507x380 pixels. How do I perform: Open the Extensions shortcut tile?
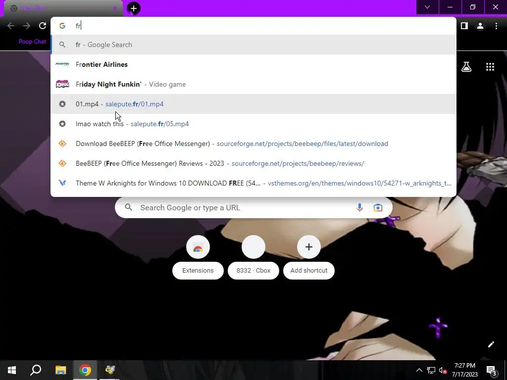(198, 247)
